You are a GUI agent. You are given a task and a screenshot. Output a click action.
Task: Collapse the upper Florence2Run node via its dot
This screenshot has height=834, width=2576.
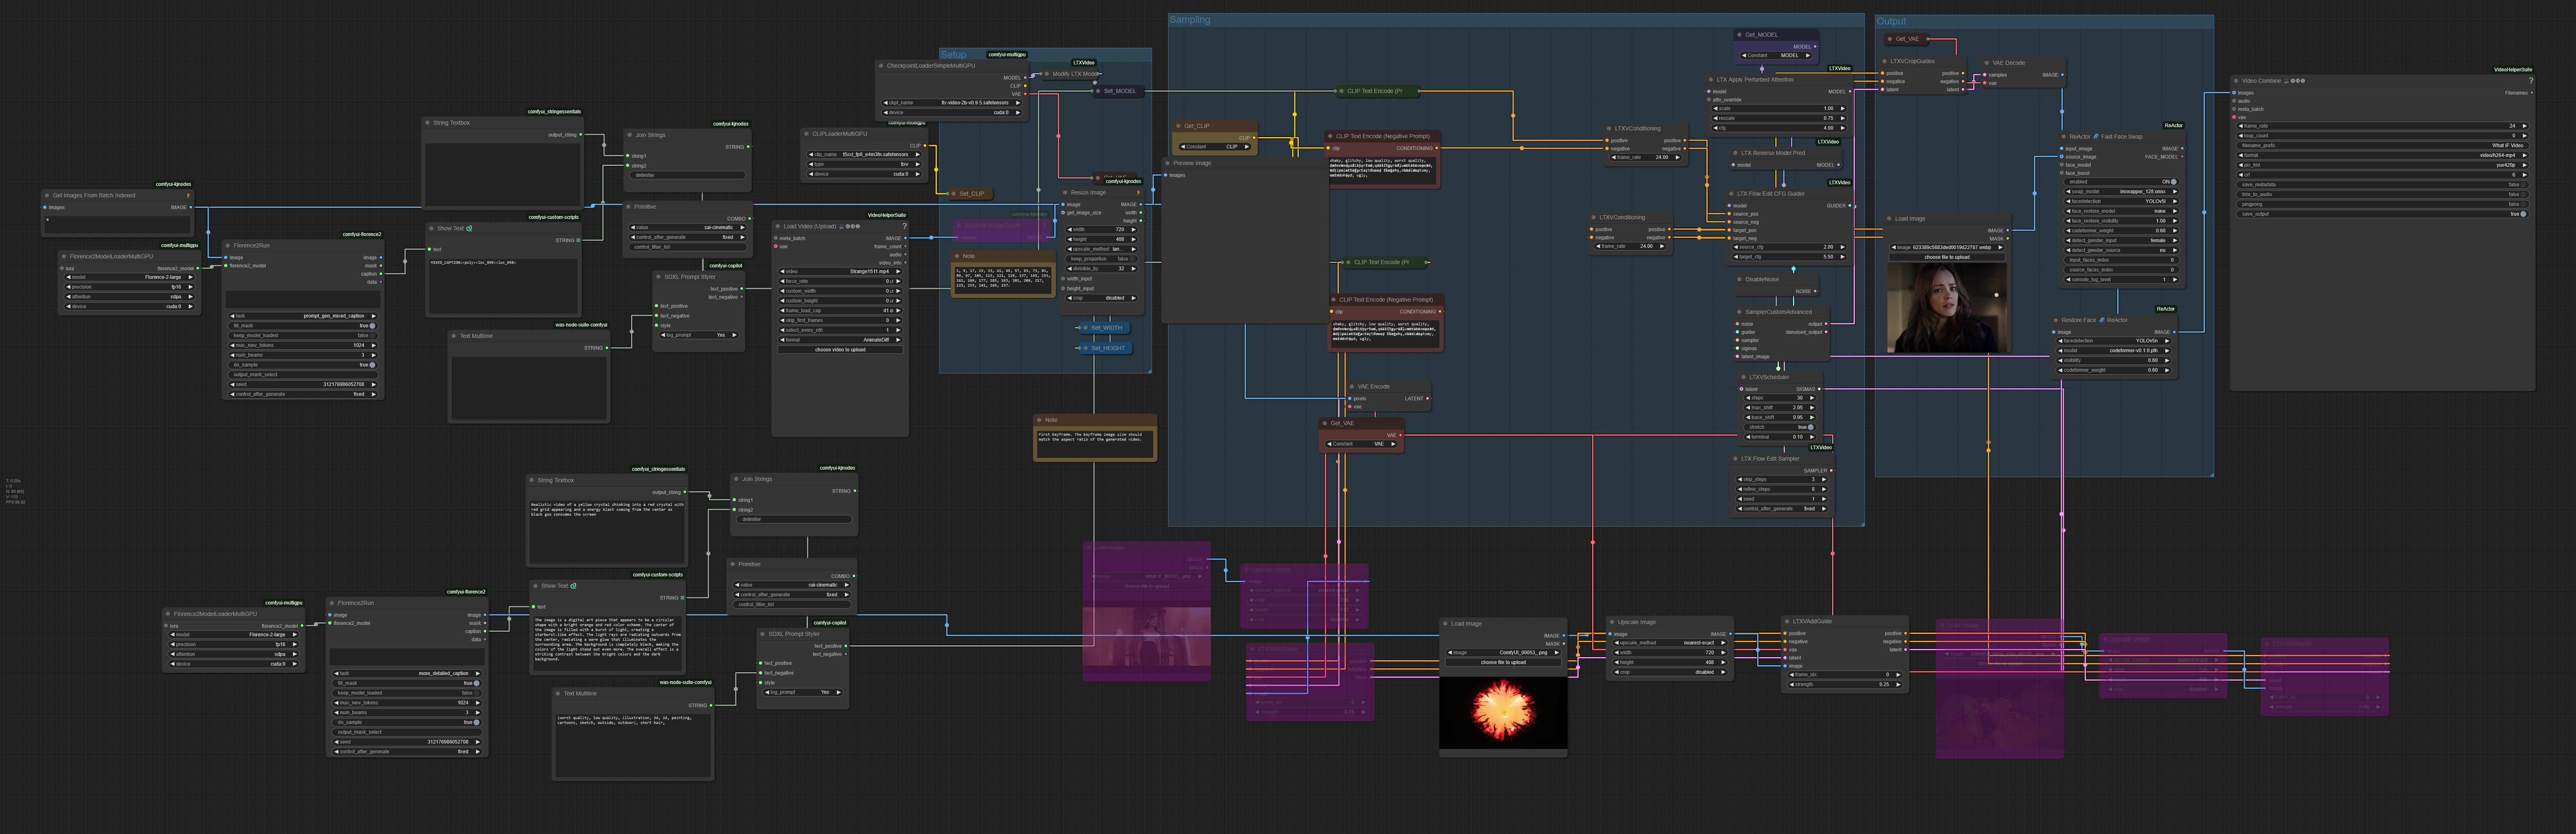[x=229, y=245]
